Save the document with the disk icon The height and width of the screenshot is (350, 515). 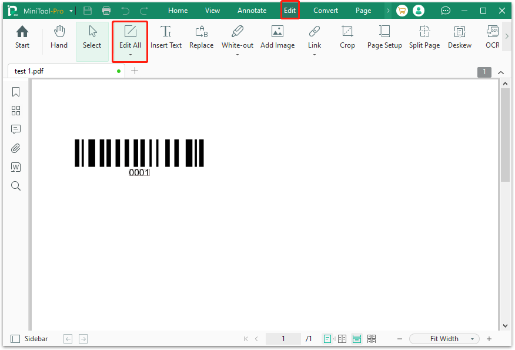tap(88, 11)
